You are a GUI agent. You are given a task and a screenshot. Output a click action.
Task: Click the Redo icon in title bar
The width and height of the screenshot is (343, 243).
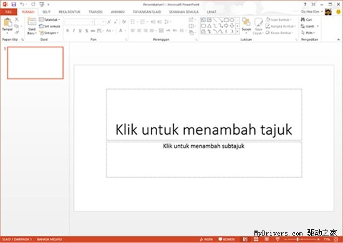[33, 4]
